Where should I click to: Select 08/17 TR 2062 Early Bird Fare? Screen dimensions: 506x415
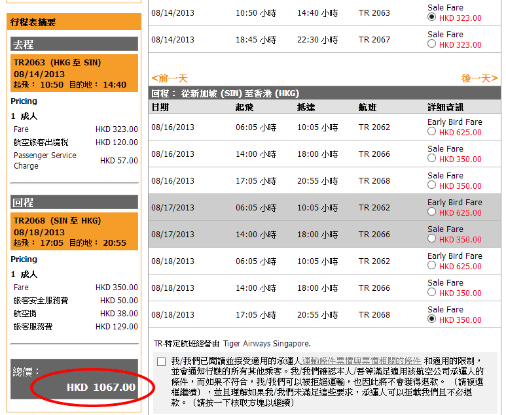coord(431,212)
